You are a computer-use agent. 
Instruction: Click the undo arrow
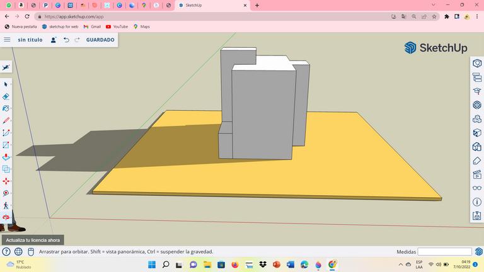pyautogui.click(x=66, y=40)
